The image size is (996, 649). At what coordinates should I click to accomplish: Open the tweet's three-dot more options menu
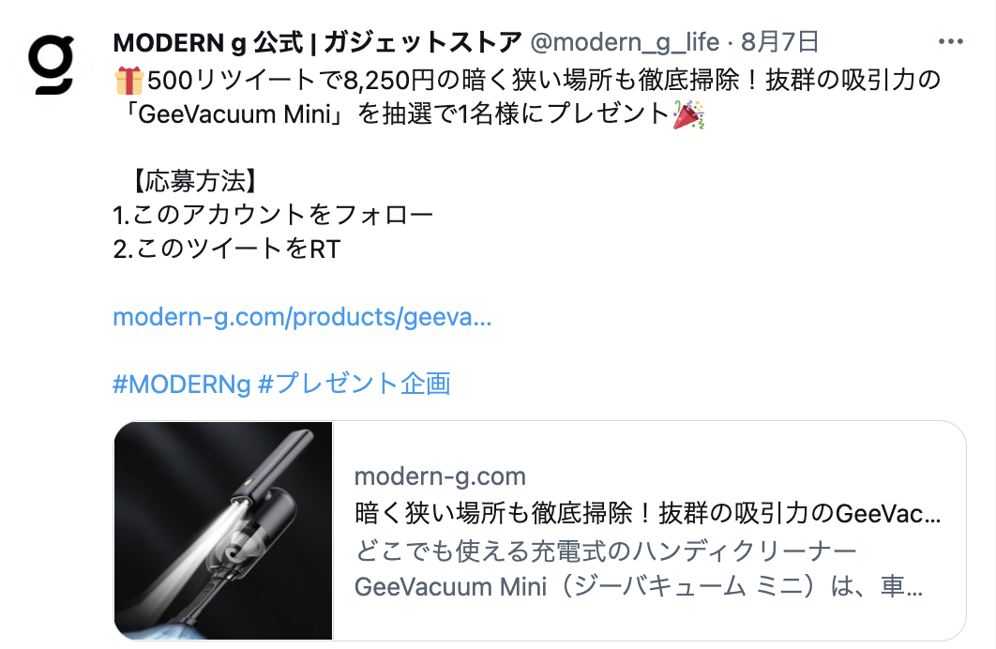950,42
